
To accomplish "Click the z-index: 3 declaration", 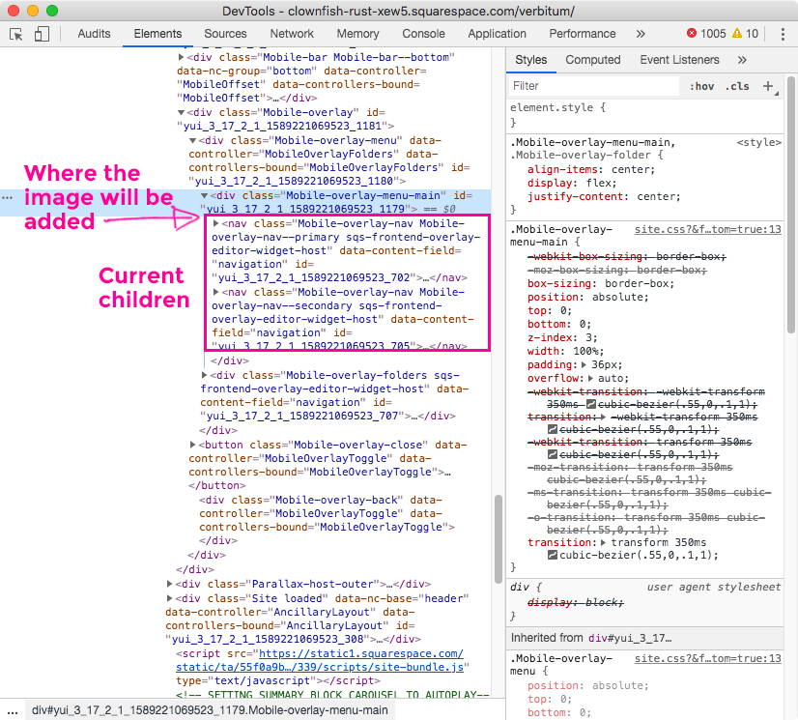I will 562,337.
